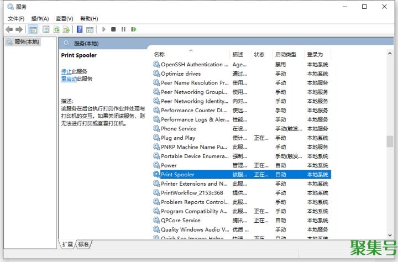Click the Back arrow in the toolbar
This screenshot has height=262, width=398.
9,29
